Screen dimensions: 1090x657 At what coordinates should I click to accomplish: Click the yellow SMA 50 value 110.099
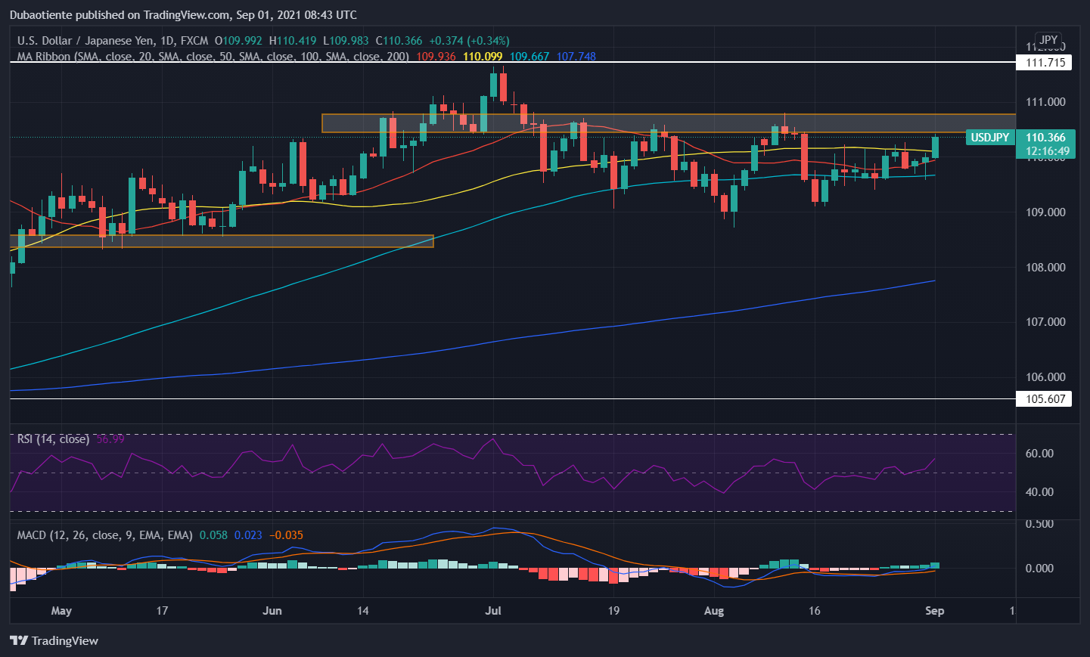tap(483, 57)
